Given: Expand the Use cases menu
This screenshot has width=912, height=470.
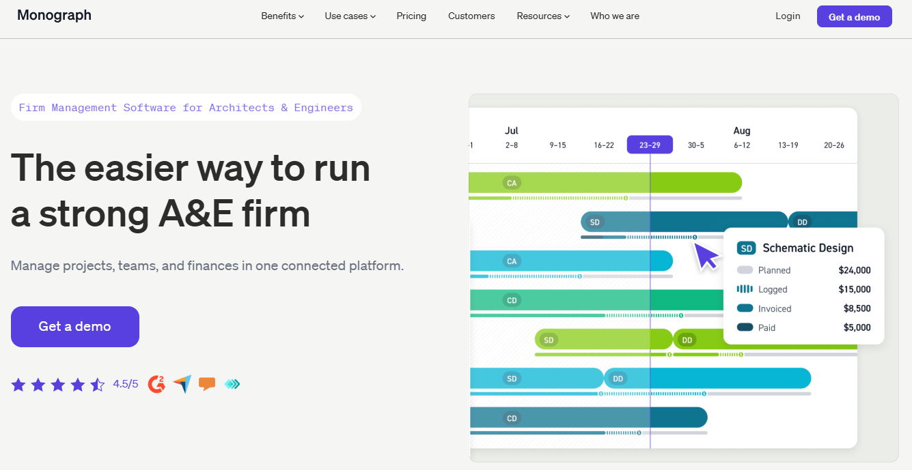Looking at the screenshot, I should pyautogui.click(x=350, y=16).
